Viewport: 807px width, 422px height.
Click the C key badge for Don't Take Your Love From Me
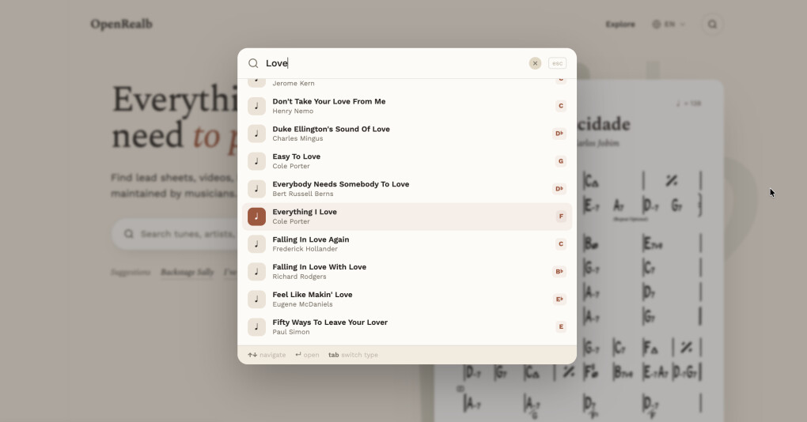(561, 106)
